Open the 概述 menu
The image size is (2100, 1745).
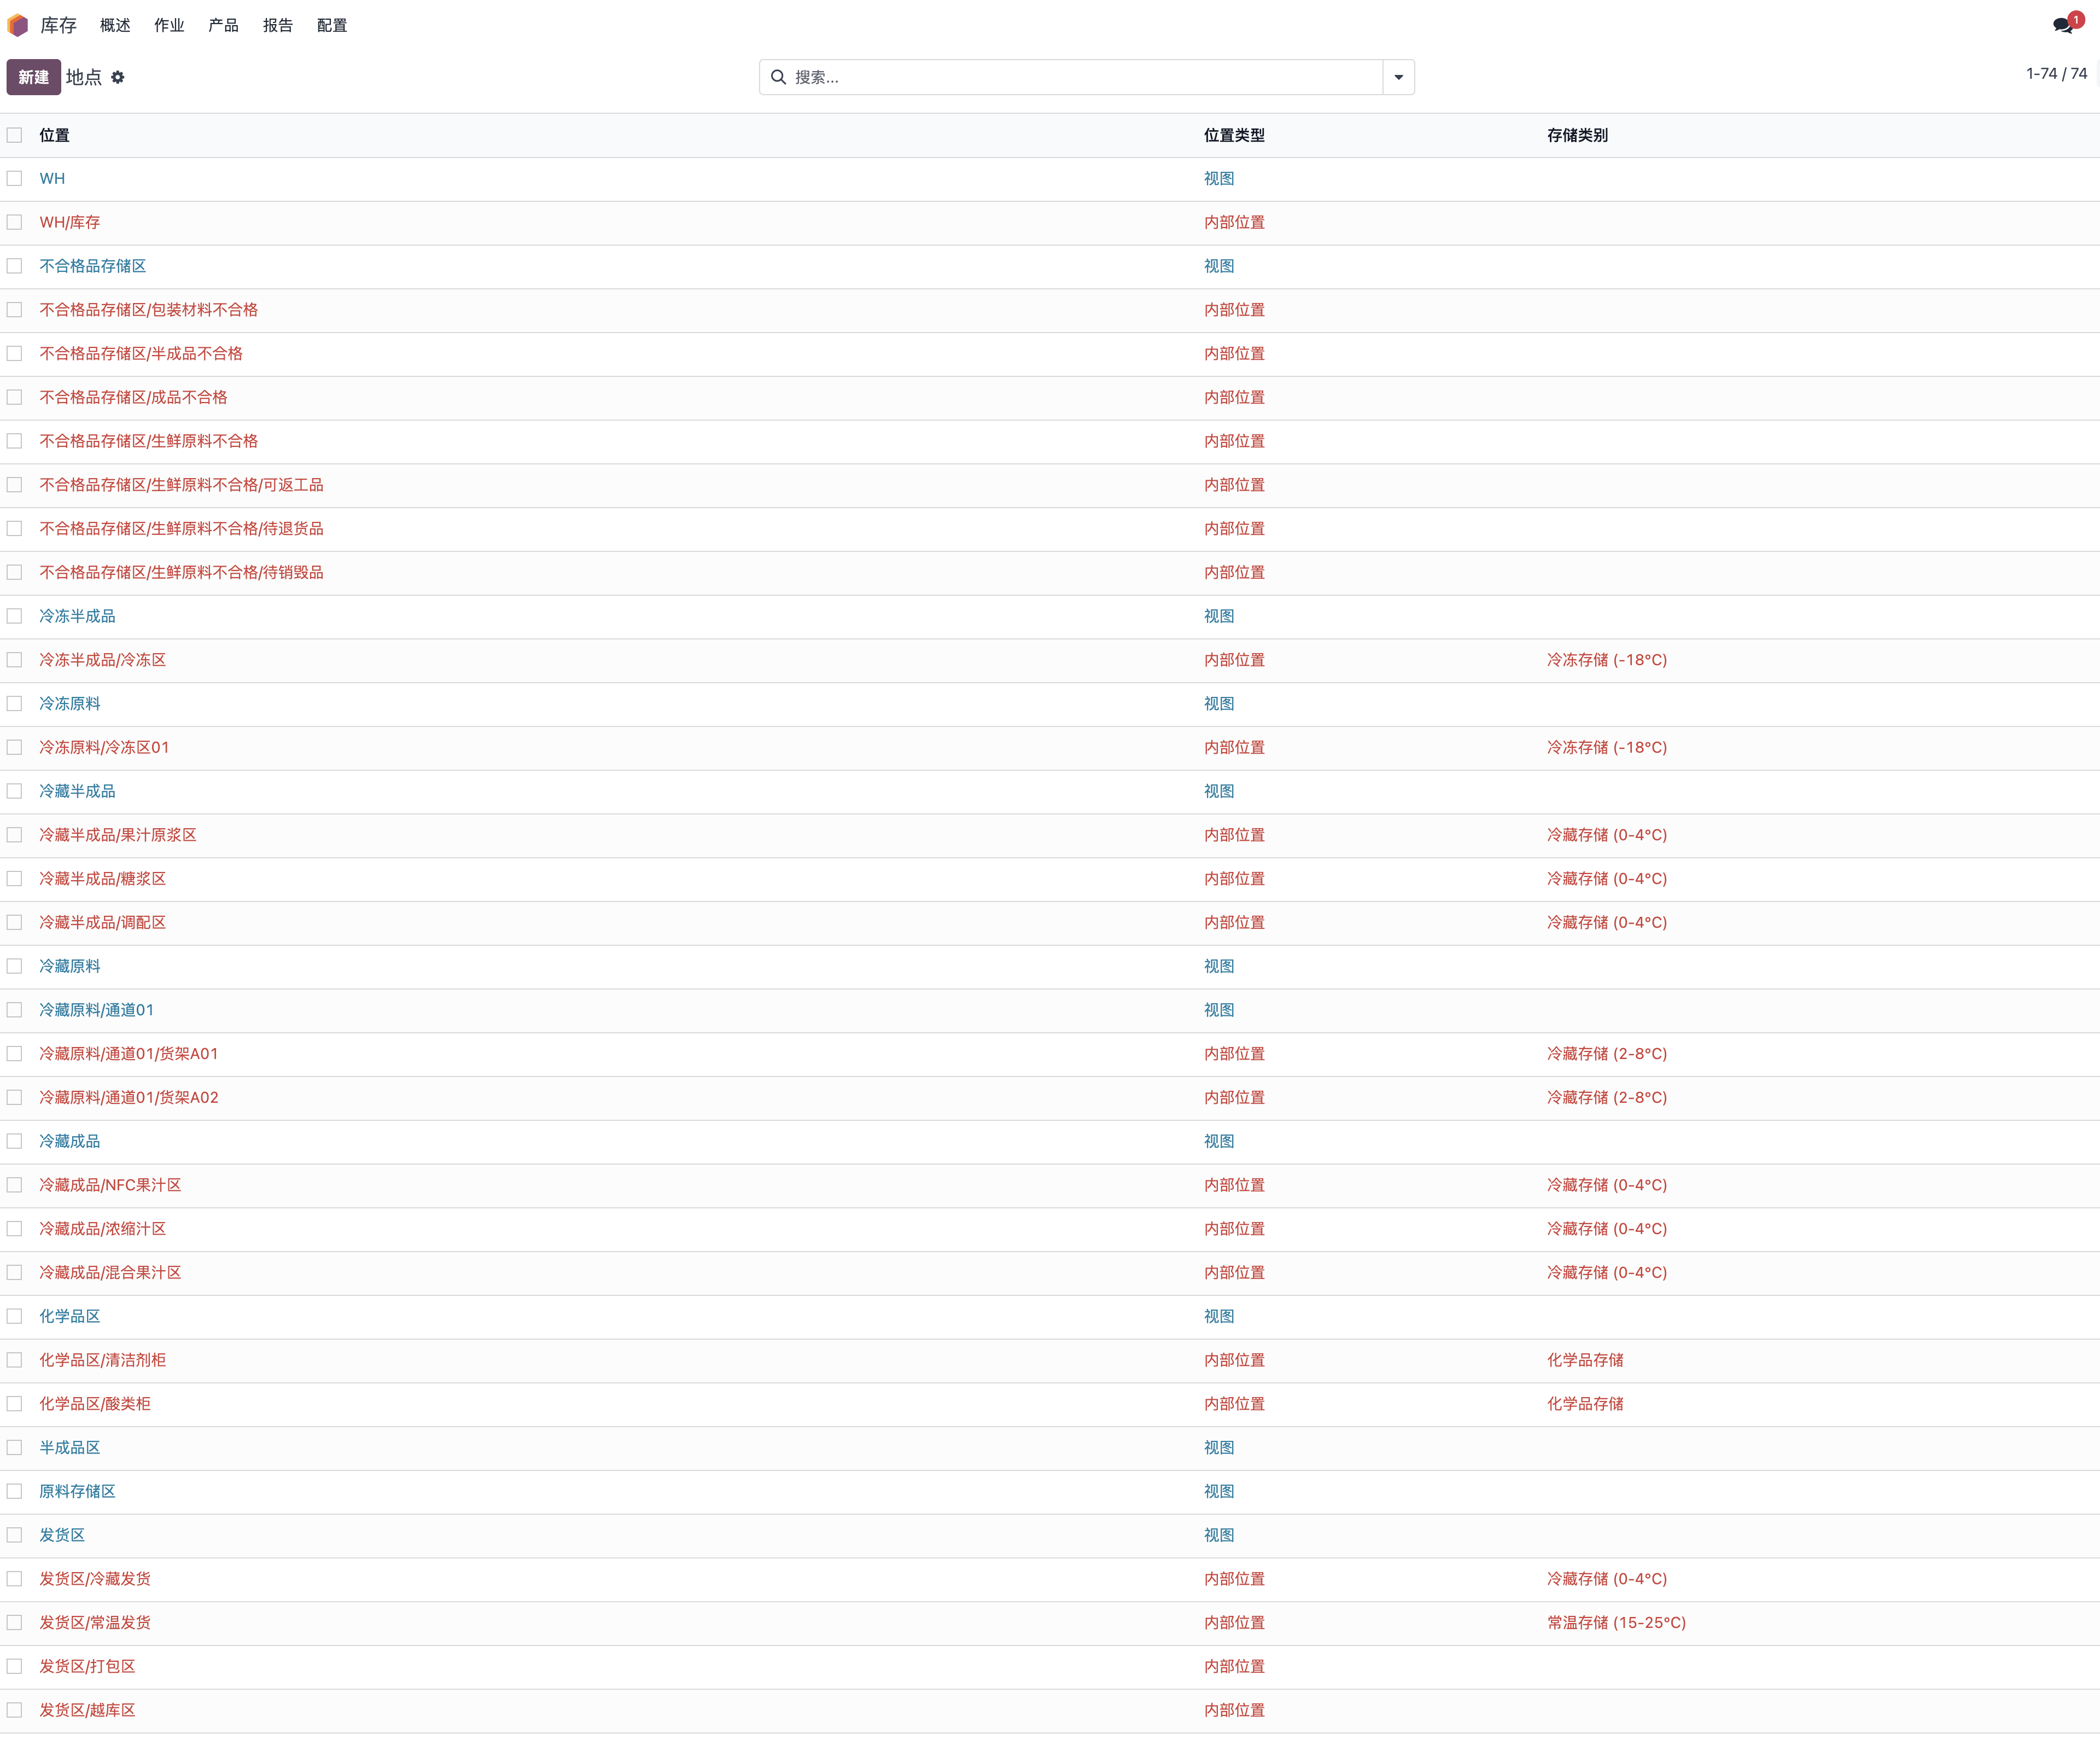(x=115, y=25)
